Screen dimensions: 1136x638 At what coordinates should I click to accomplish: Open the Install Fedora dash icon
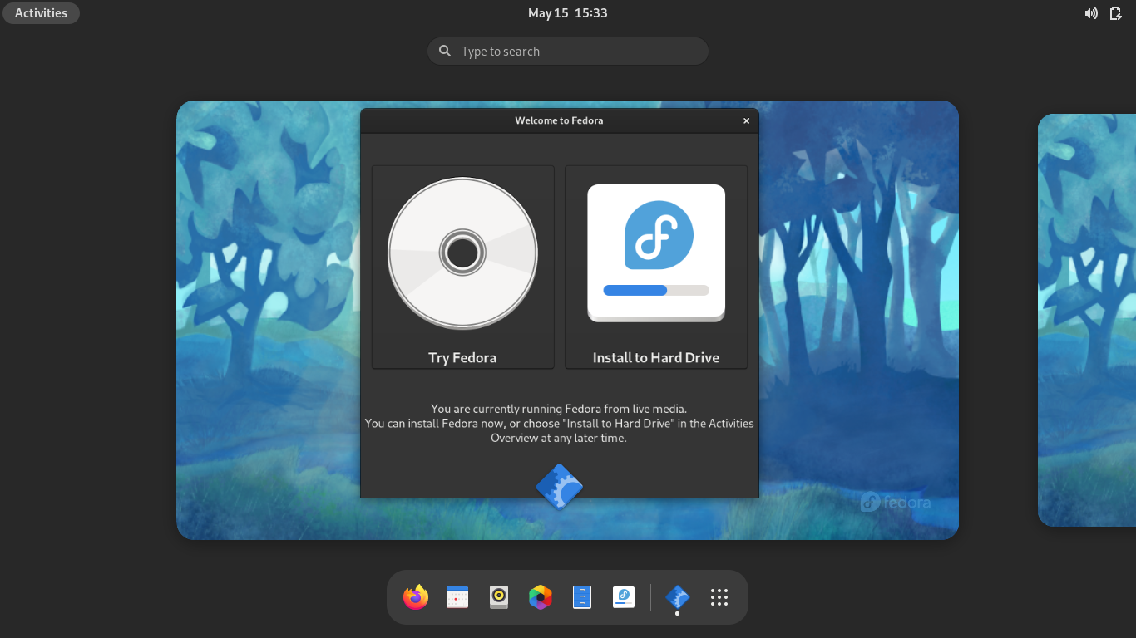pos(624,597)
